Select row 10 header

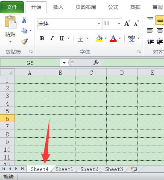(7, 150)
